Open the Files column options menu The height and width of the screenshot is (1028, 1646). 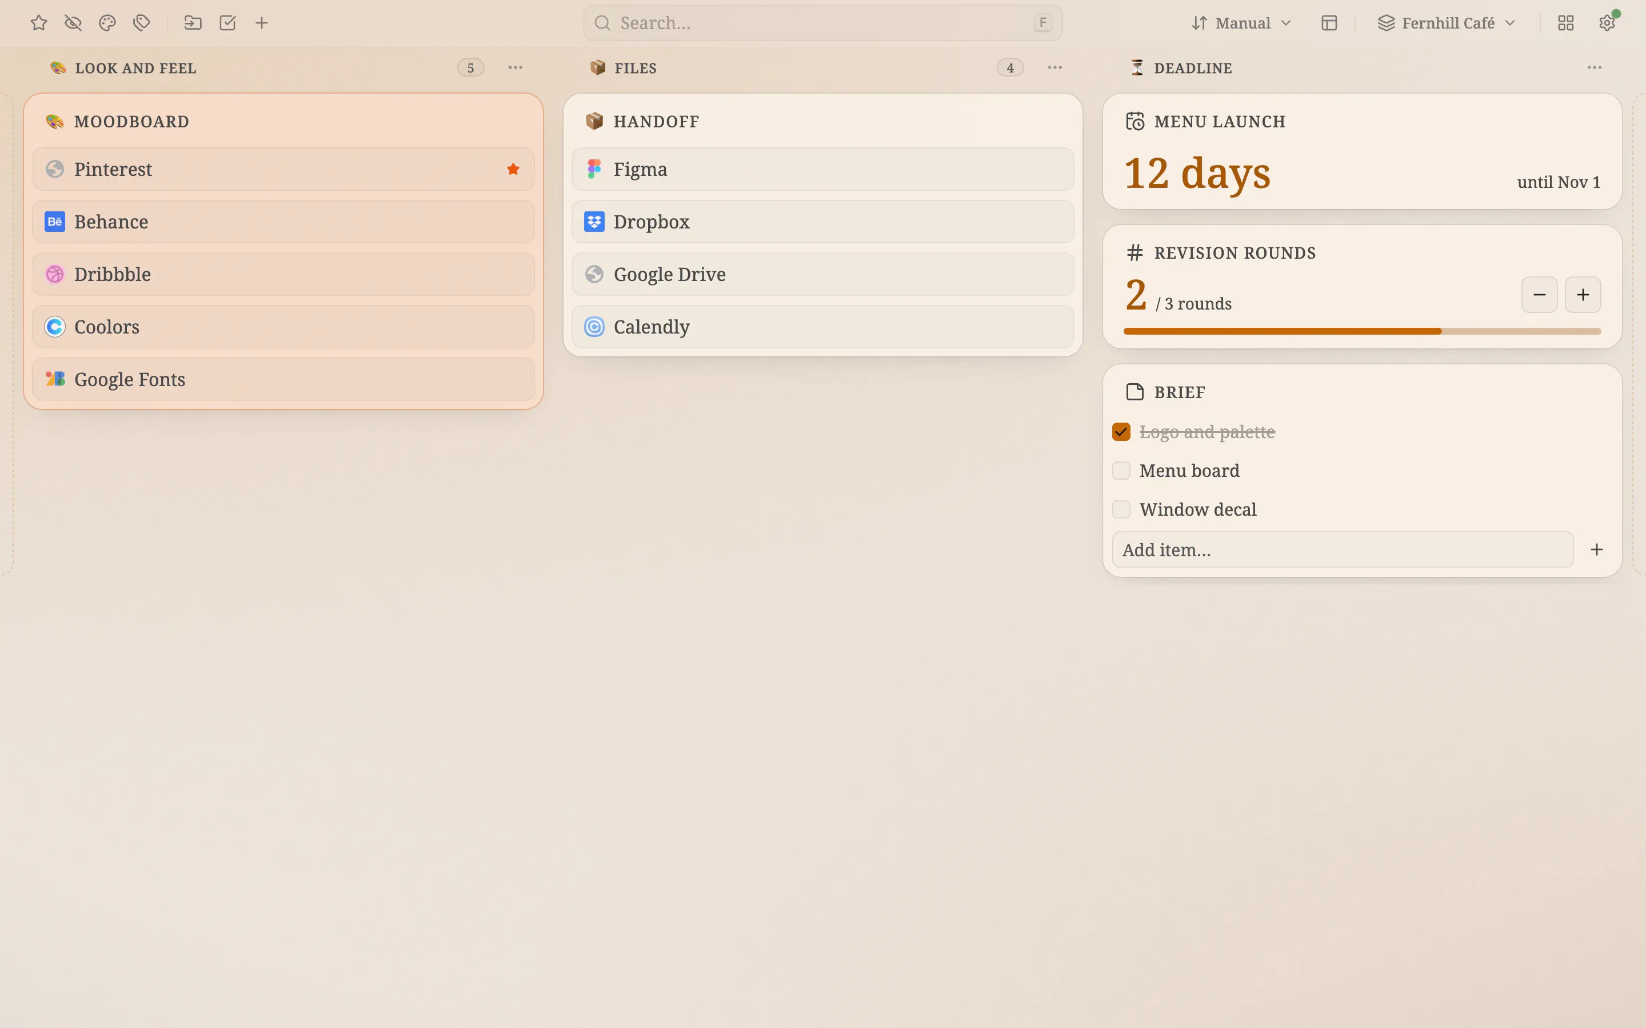click(1055, 67)
